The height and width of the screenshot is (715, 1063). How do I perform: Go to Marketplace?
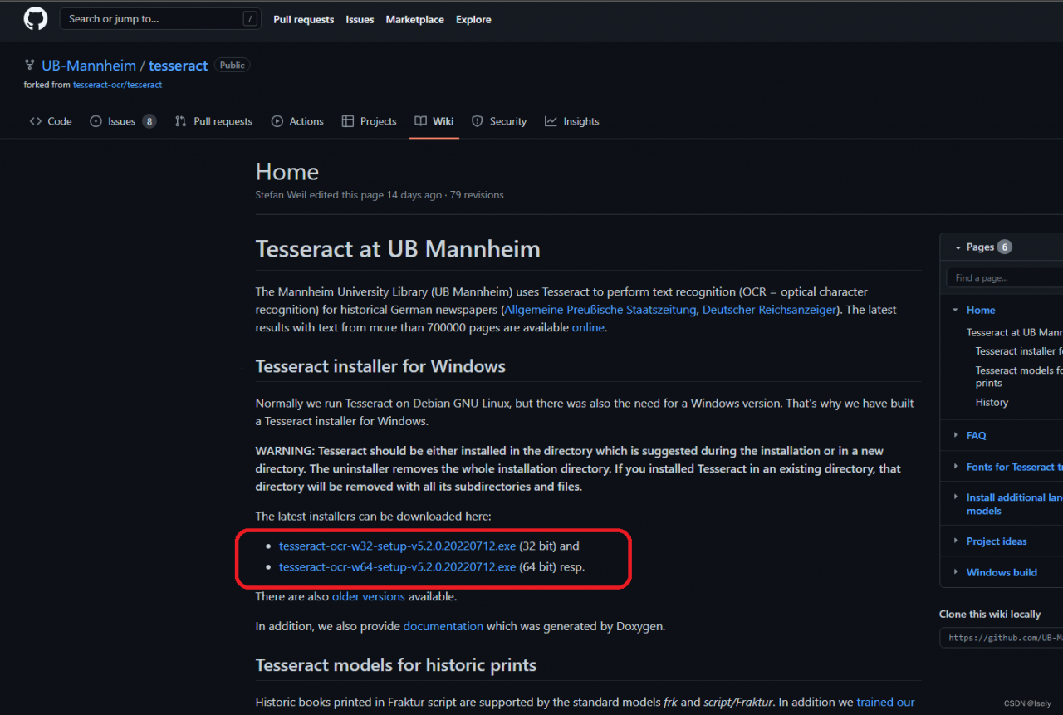[x=414, y=19]
